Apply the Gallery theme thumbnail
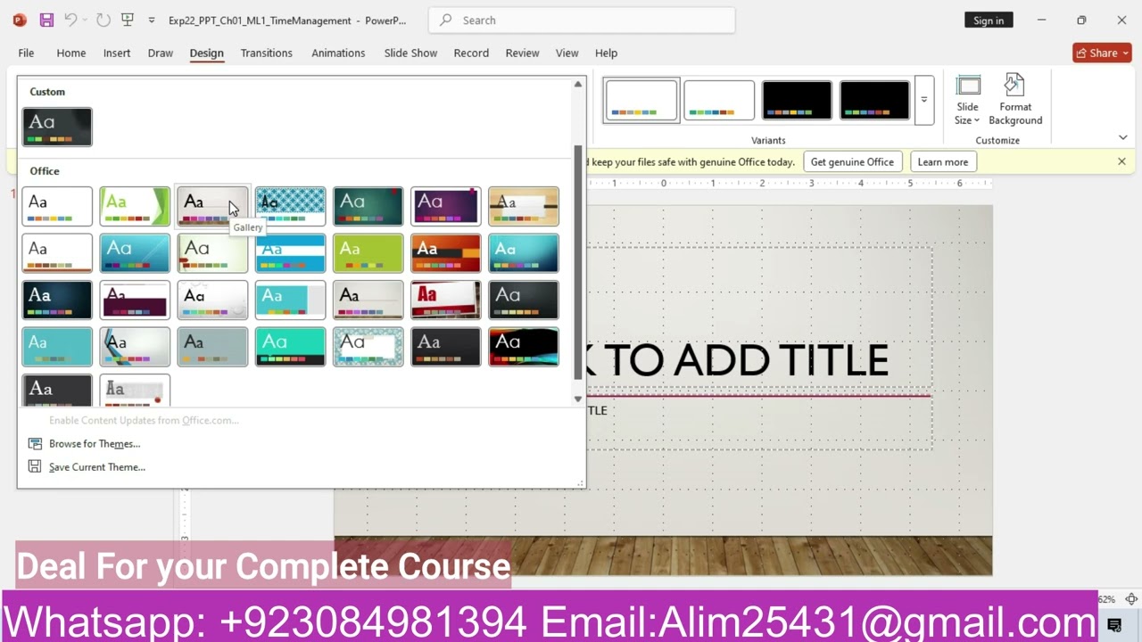This screenshot has width=1142, height=642. 212,206
